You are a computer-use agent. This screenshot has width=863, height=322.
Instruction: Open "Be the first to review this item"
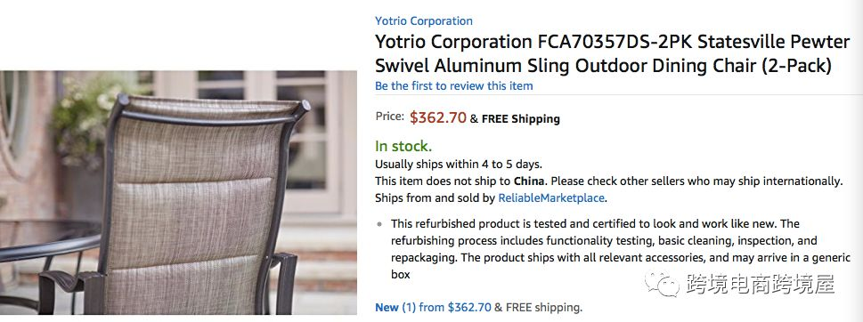point(454,85)
